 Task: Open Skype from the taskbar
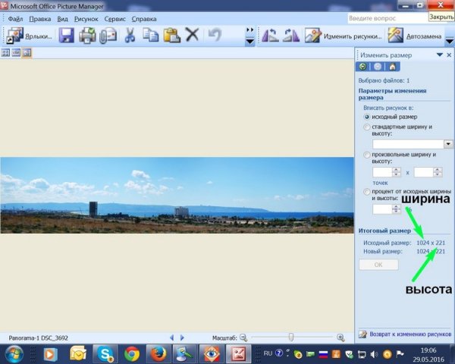(105, 354)
